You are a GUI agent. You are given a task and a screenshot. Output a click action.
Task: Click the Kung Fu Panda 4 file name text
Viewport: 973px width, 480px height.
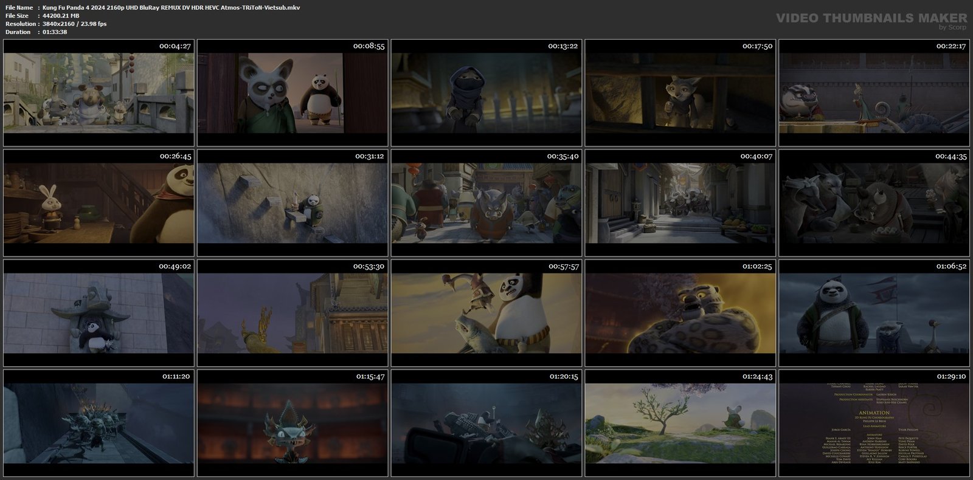coord(171,7)
